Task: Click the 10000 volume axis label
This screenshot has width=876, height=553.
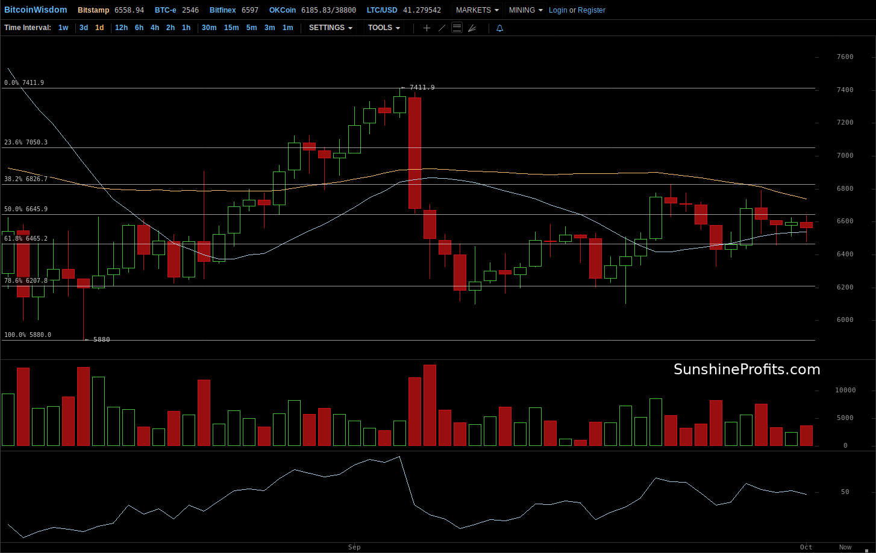Action: pos(845,390)
